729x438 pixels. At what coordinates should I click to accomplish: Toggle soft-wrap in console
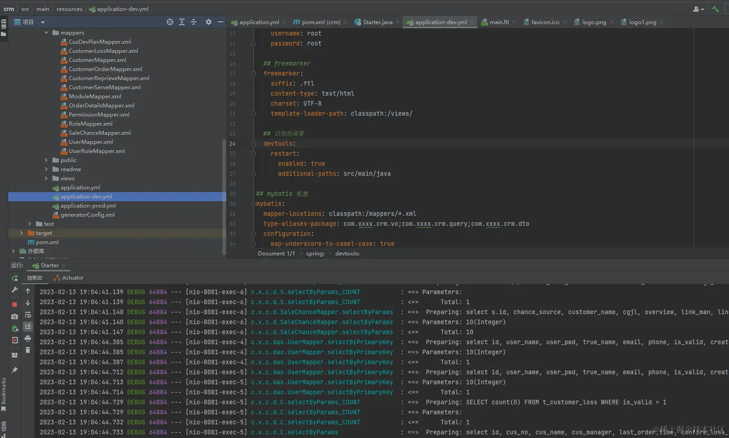point(28,315)
